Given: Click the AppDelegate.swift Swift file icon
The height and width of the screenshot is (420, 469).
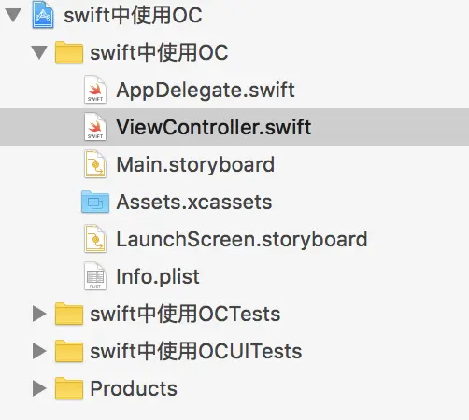Looking at the screenshot, I should [95, 90].
